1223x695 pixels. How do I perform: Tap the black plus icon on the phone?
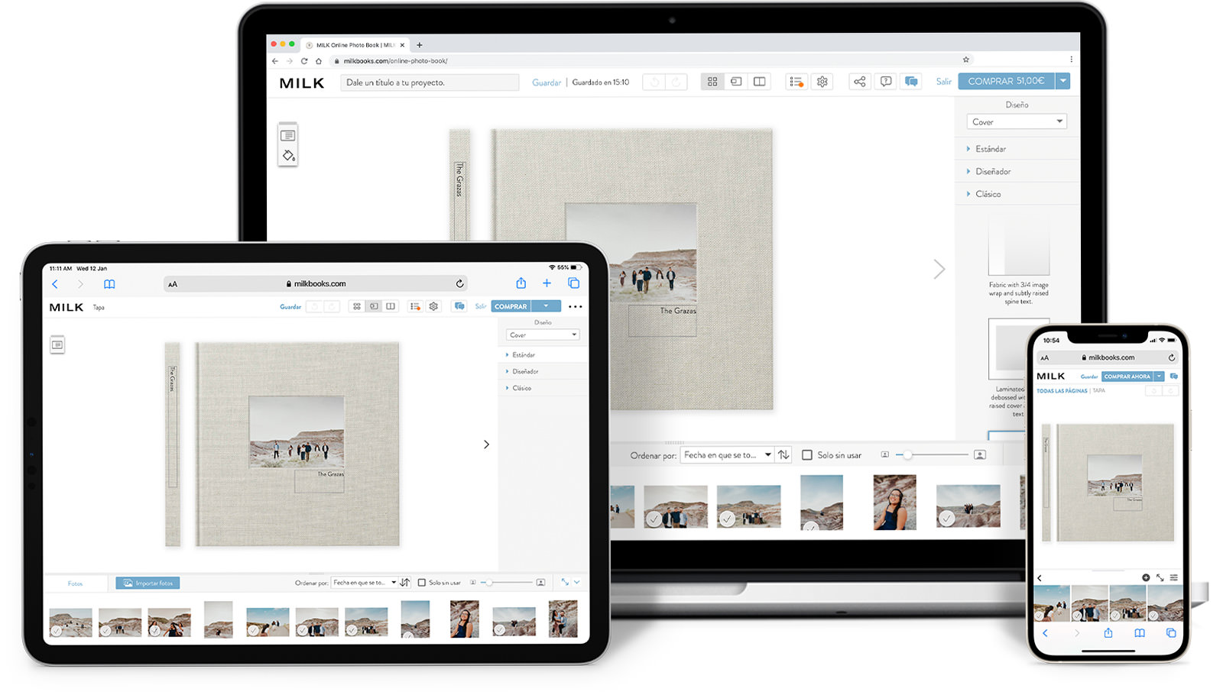point(1146,577)
